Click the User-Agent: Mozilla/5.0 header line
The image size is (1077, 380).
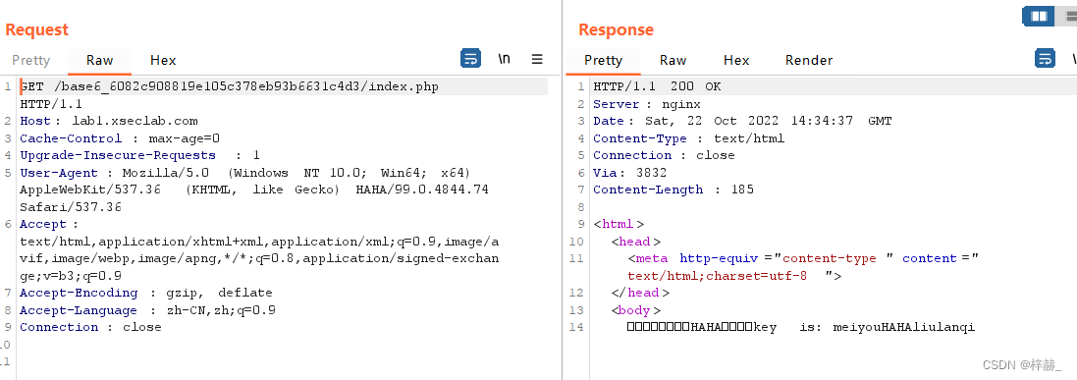point(245,173)
